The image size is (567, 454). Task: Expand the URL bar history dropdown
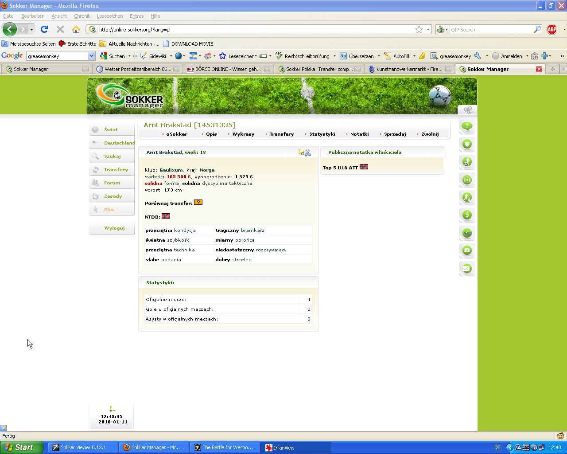point(428,30)
